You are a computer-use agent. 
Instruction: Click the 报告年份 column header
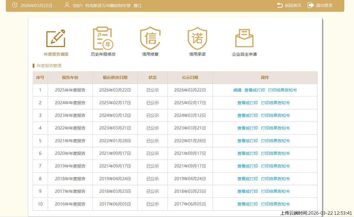[x=70, y=77]
